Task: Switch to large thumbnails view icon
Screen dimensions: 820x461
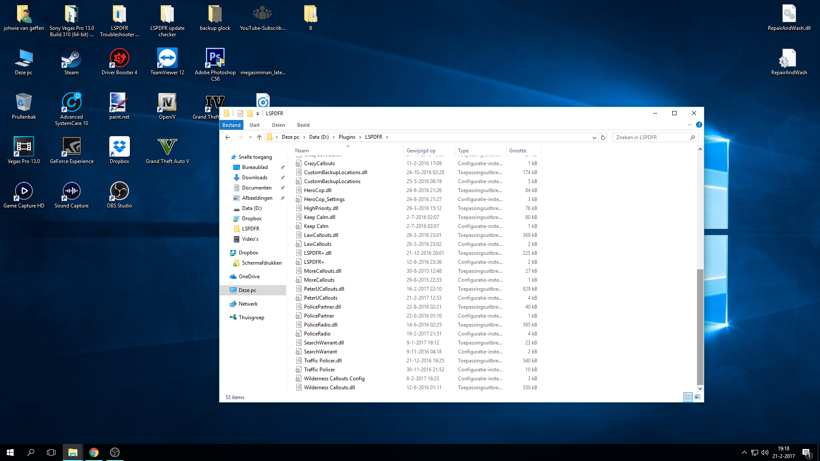Action: coord(697,397)
